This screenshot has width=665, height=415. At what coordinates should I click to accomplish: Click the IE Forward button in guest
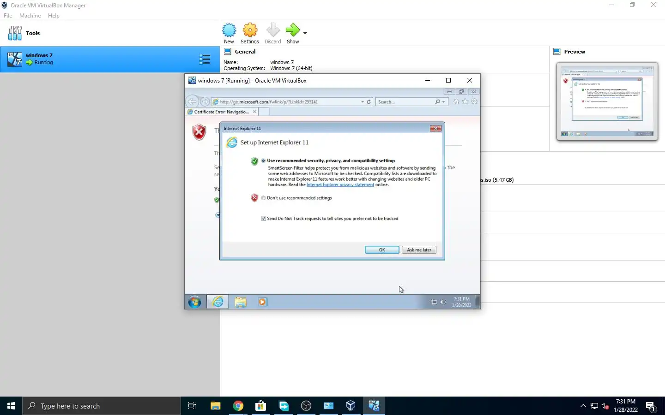pyautogui.click(x=205, y=101)
